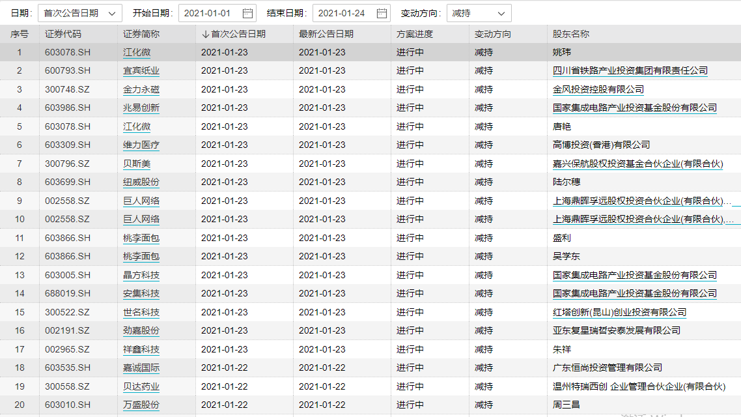741x417 pixels.
Task: Open 巨人网络 link in row 9
Action: (141, 201)
